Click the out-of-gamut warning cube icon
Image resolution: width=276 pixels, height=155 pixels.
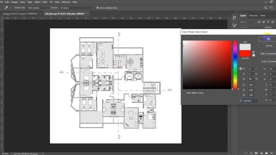(x=254, y=52)
